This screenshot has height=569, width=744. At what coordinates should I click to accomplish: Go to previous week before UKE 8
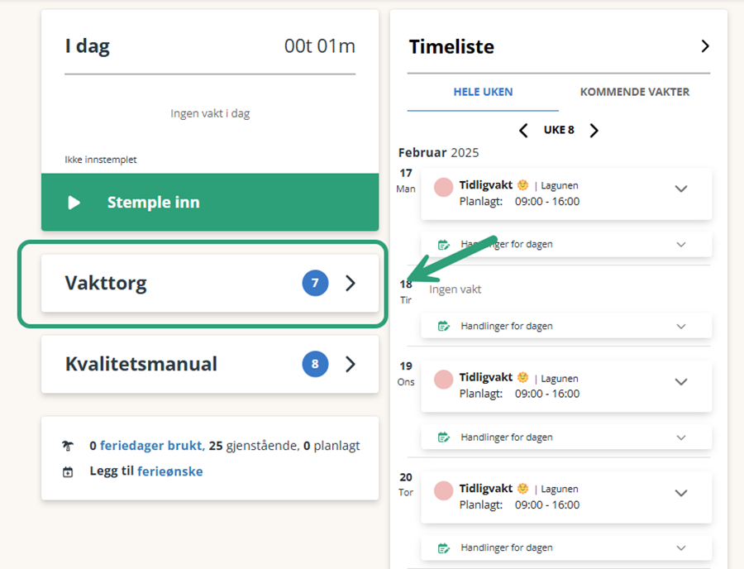(524, 131)
